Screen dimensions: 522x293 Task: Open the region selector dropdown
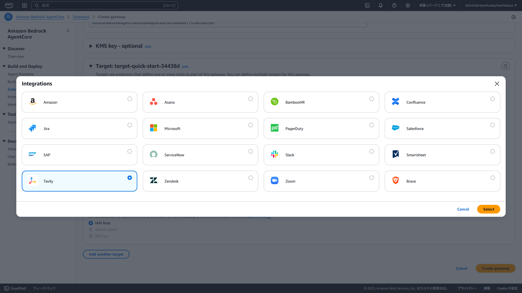[x=437, y=5]
